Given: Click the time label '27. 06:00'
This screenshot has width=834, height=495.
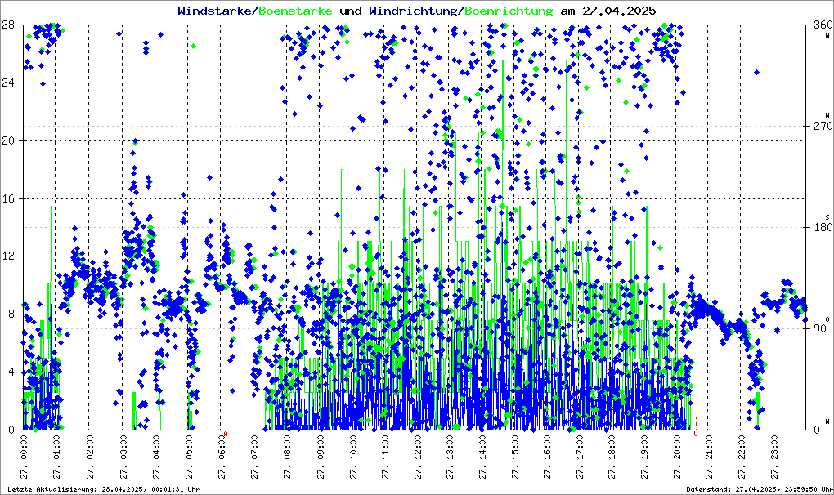Looking at the screenshot, I should [221, 457].
